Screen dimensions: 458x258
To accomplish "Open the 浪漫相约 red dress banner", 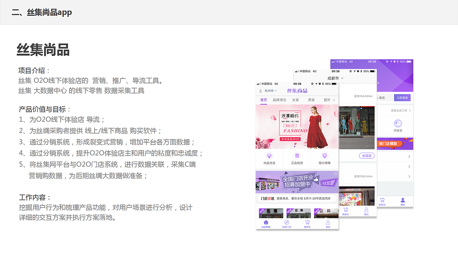I will tap(297, 126).
